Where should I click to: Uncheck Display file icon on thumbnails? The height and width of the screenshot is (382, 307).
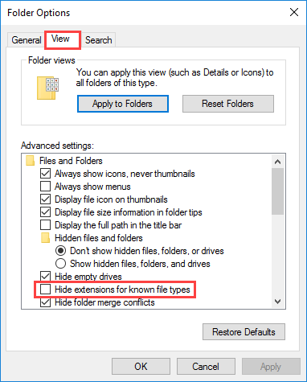tap(45, 199)
